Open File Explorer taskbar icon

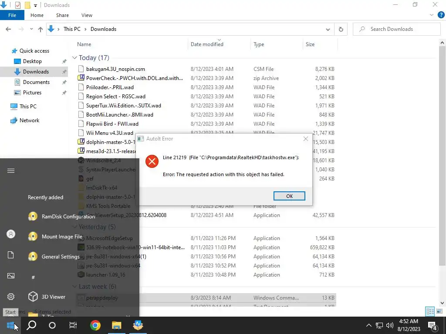coord(116,325)
